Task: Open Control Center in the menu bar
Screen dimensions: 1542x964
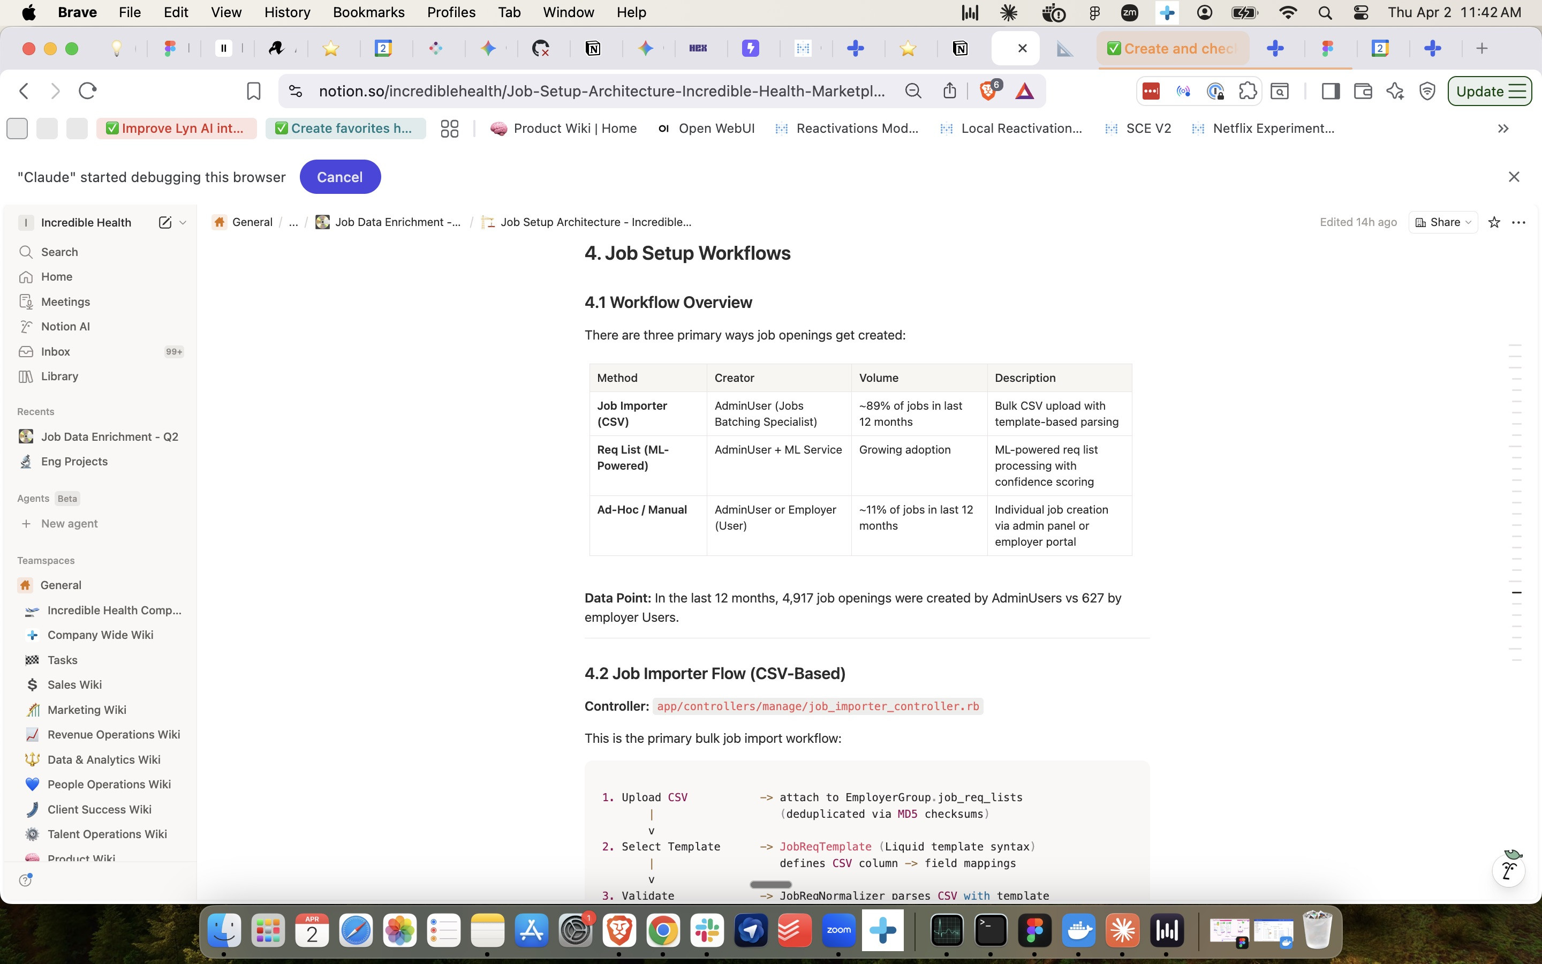Action: tap(1360, 13)
